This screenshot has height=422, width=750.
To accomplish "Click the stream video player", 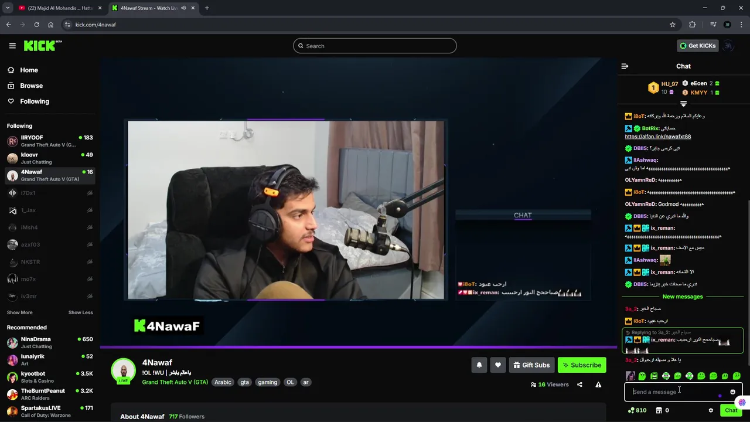I will tap(358, 202).
